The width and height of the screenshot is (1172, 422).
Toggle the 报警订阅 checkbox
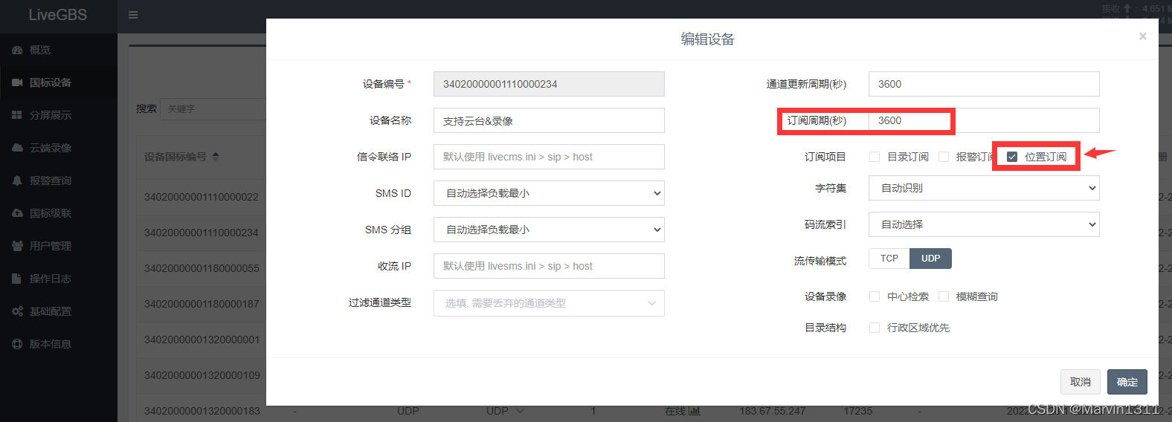(x=944, y=157)
